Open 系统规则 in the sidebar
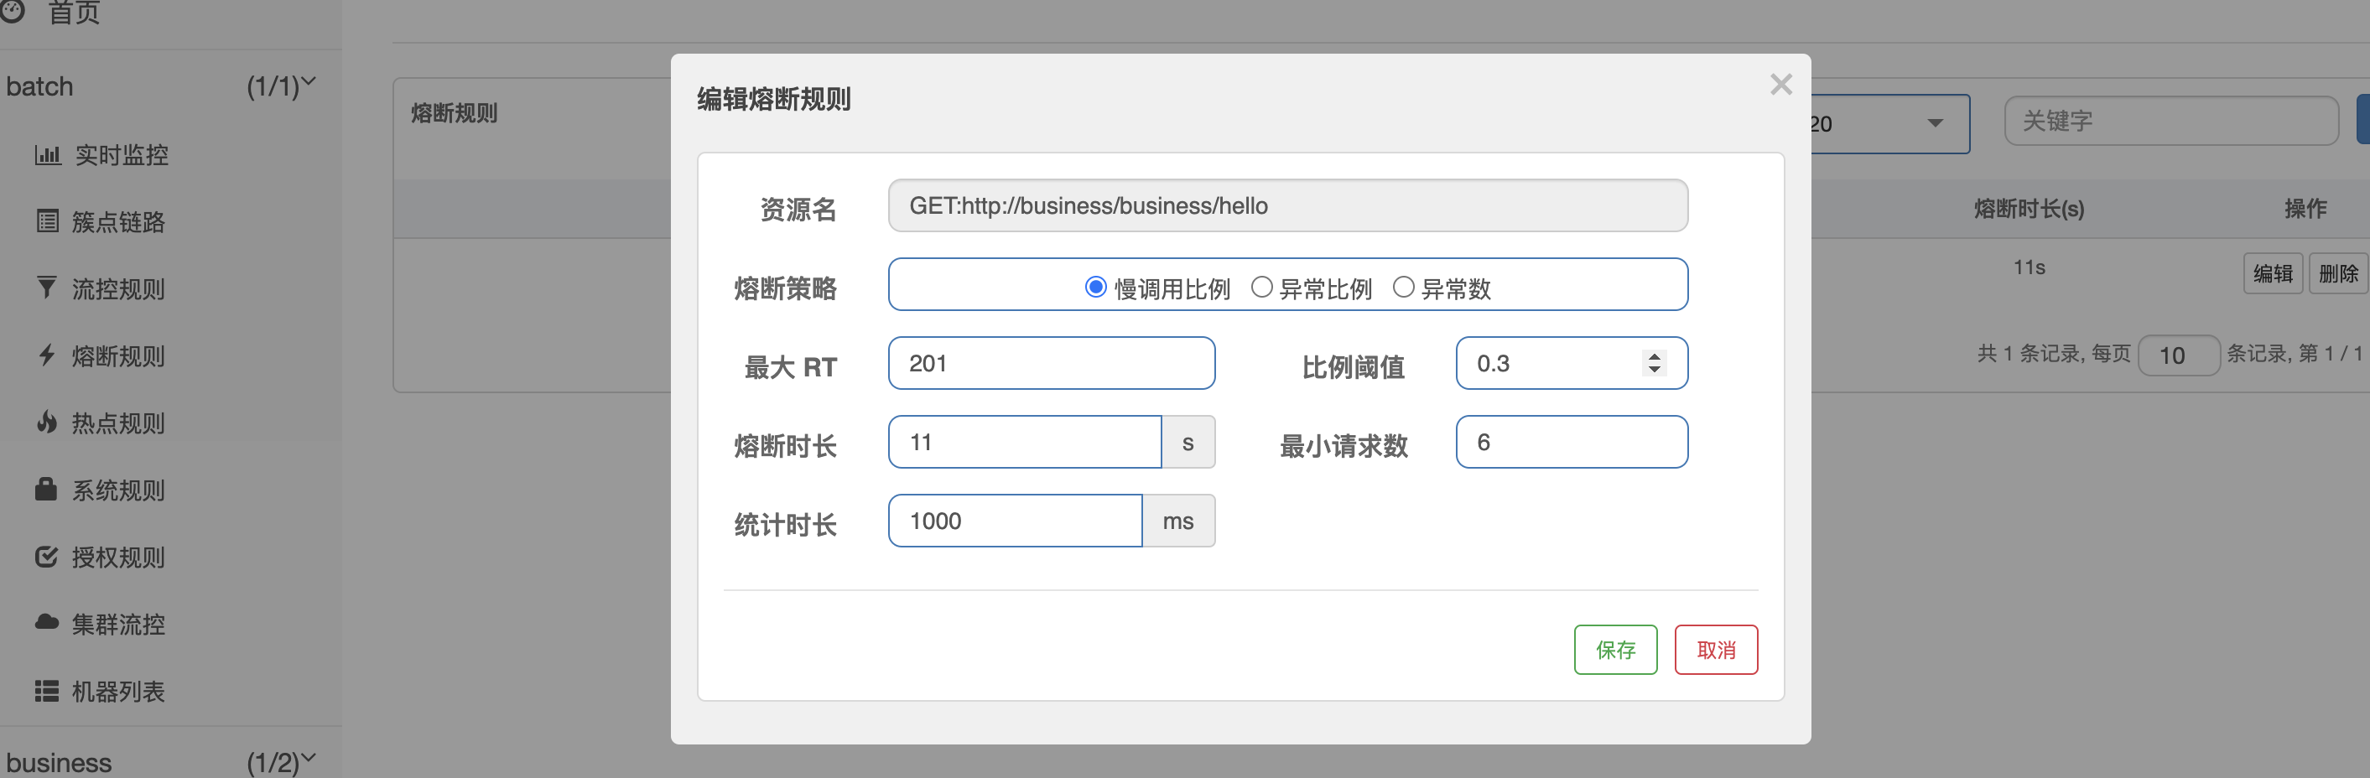Viewport: 2370px width, 778px height. (119, 490)
